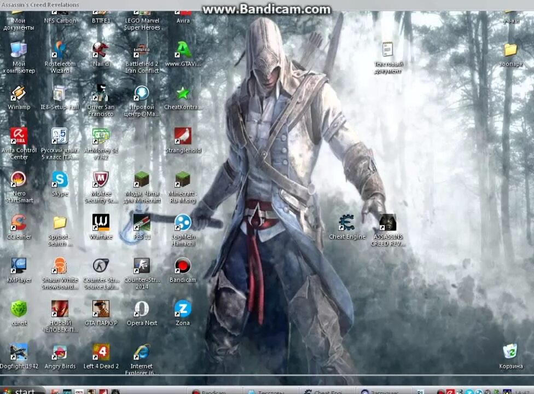Open the Spybot Search folder icon
Viewport: 534px width, 394px height.
(60, 223)
